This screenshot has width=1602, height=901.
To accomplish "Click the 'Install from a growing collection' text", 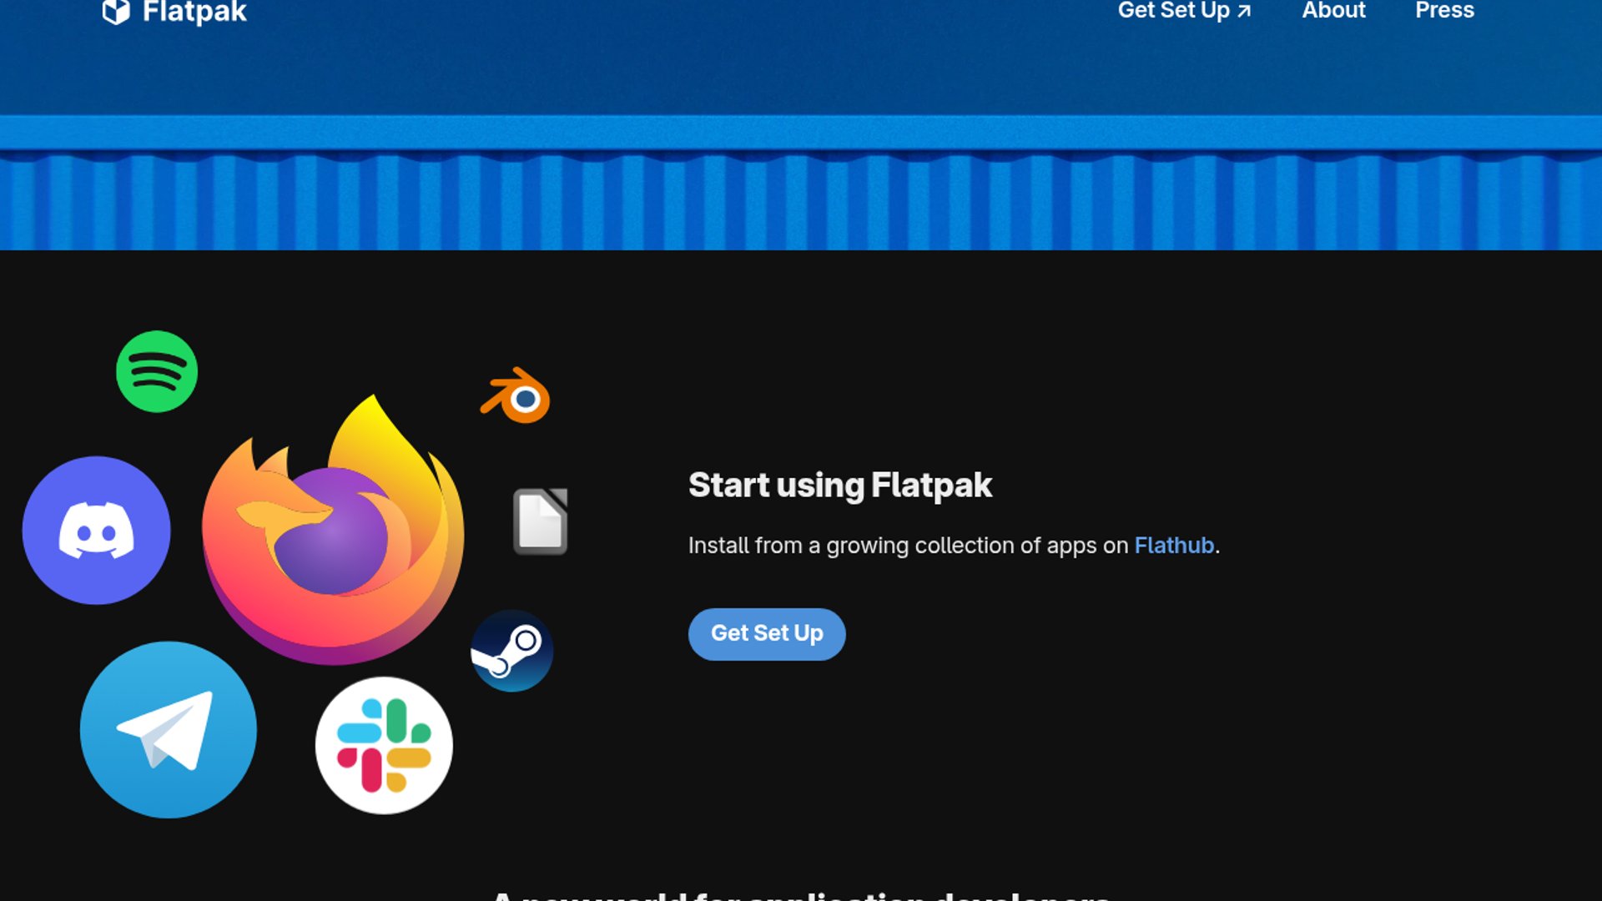I will pos(954,546).
